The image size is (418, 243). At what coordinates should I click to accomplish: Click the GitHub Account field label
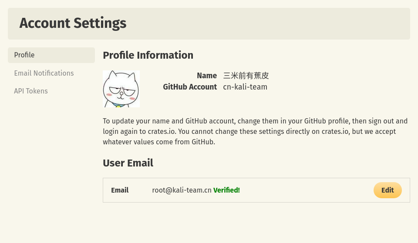coord(190,87)
